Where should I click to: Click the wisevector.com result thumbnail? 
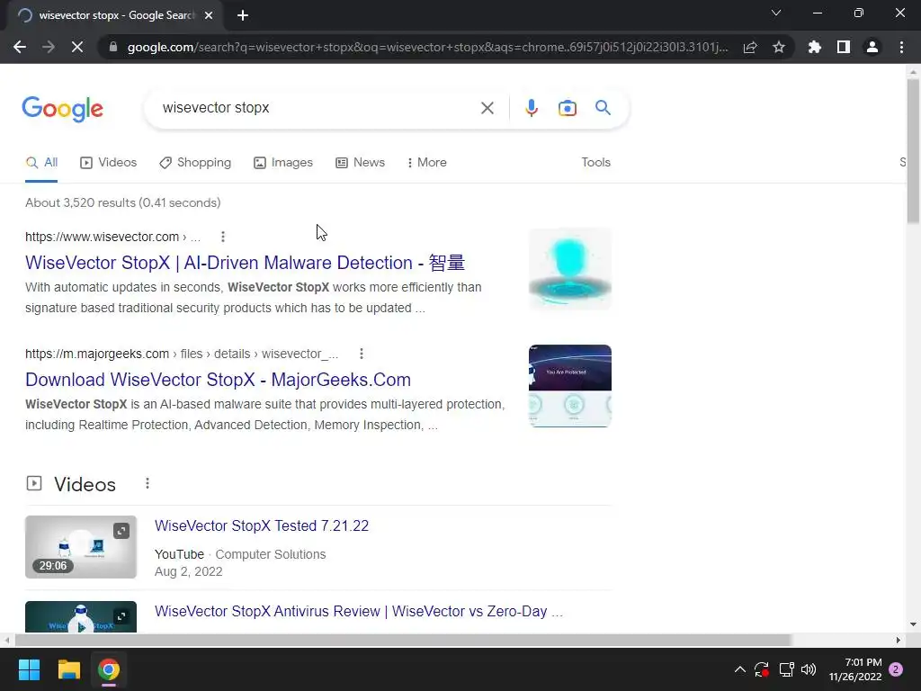(x=569, y=268)
